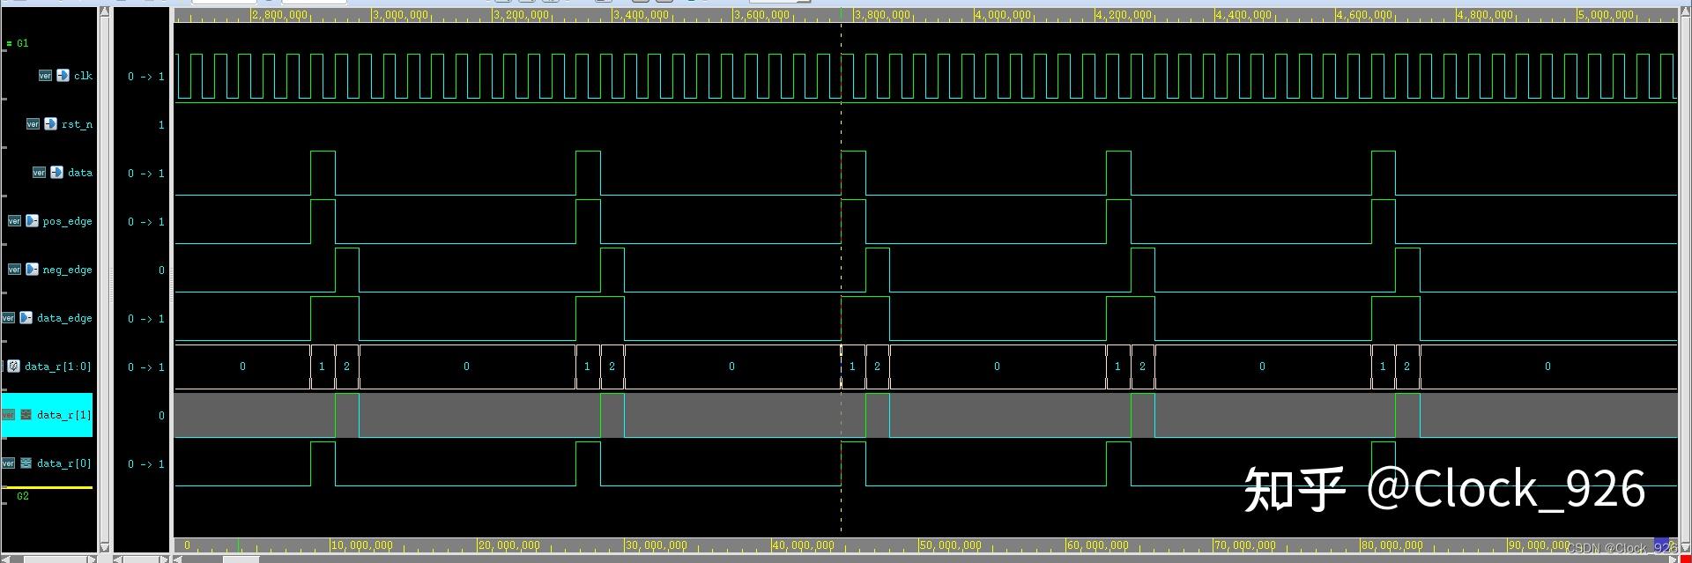This screenshot has height=563, width=1692.
Task: Click the input port icon beside clk
Action: click(x=63, y=76)
